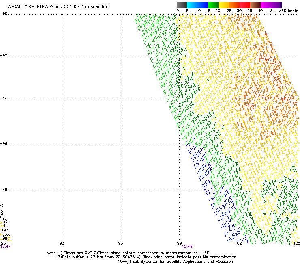Click the legend tick label '40'
This screenshot has height=264, width=300.
click(x=260, y=11)
